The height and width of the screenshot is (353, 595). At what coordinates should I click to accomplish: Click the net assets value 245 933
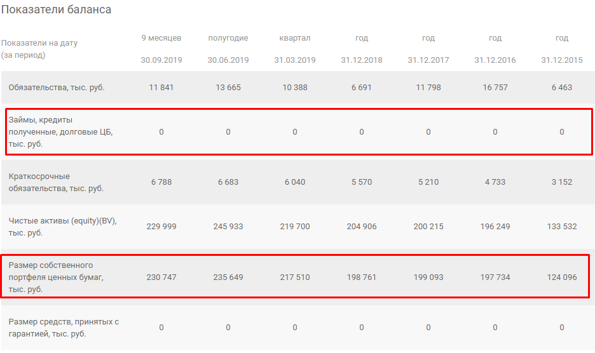point(228,227)
